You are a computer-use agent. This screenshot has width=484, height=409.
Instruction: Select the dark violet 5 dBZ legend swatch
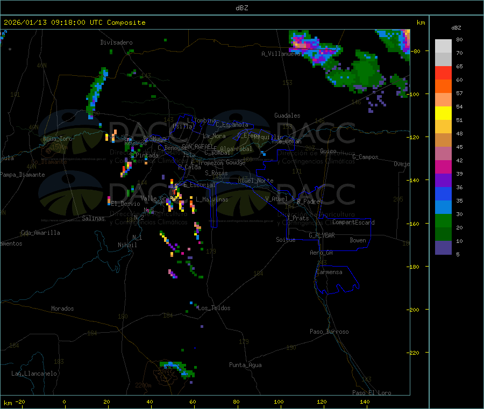(443, 247)
